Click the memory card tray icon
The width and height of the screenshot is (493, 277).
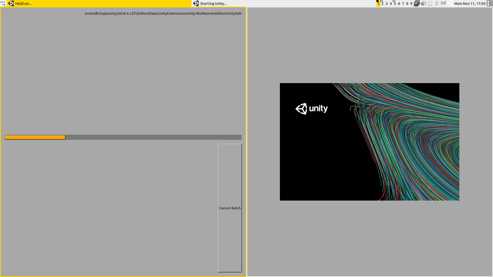[x=430, y=3]
